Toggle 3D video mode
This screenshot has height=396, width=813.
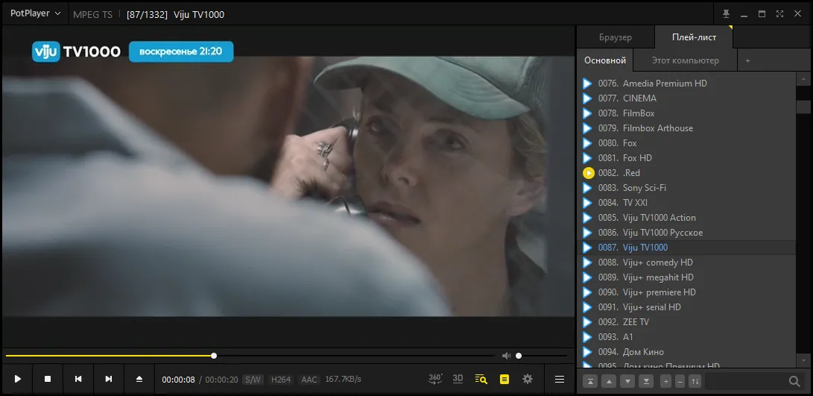pos(458,379)
